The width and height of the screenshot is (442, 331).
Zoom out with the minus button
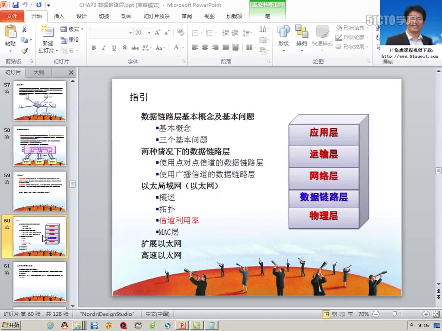tap(376, 314)
